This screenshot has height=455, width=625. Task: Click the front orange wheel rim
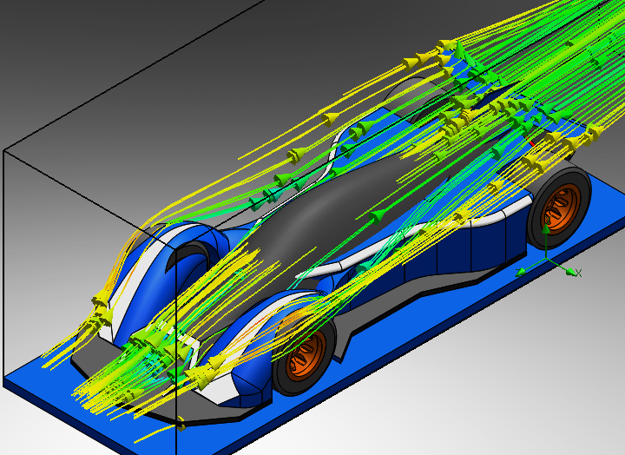point(306,357)
